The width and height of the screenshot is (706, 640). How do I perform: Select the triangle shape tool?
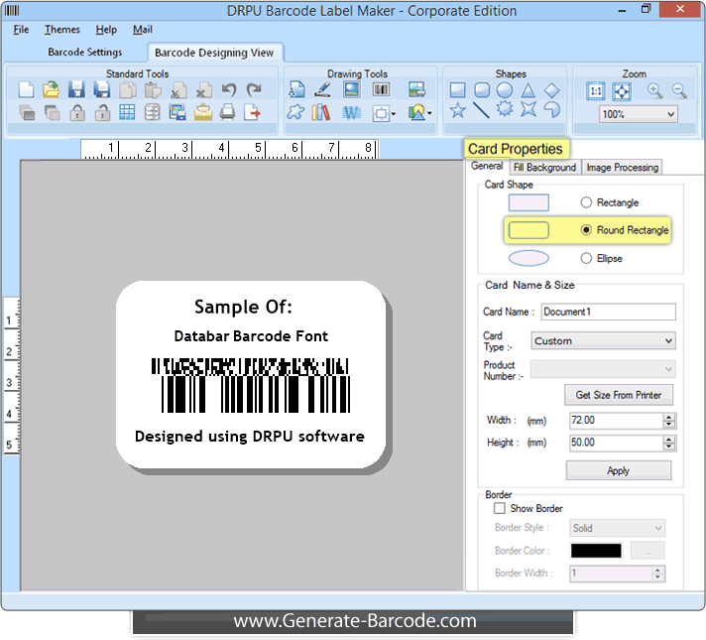coord(529,90)
